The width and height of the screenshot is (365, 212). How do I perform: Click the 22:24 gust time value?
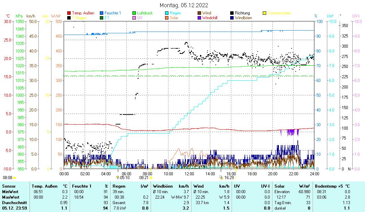tap(160, 197)
